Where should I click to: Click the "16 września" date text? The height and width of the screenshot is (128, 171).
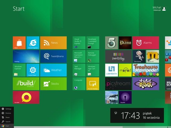(151, 118)
